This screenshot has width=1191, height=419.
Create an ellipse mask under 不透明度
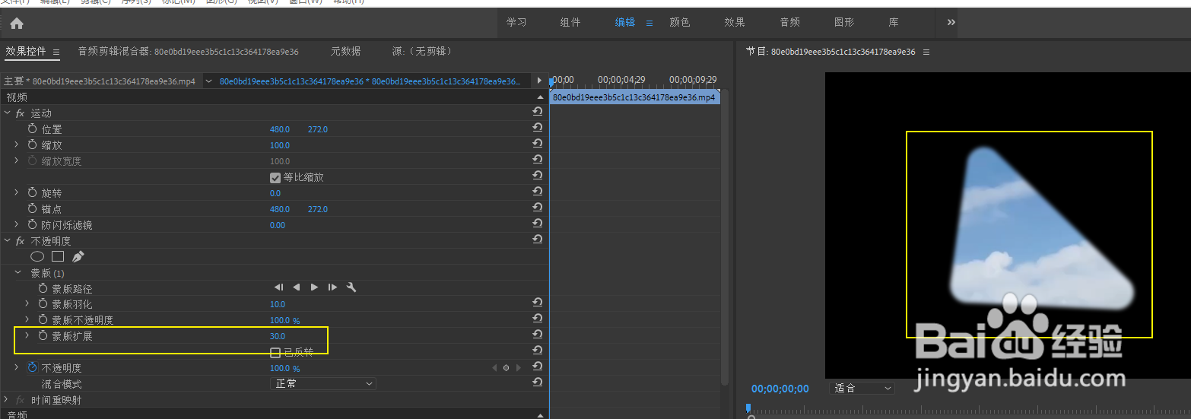tap(37, 257)
